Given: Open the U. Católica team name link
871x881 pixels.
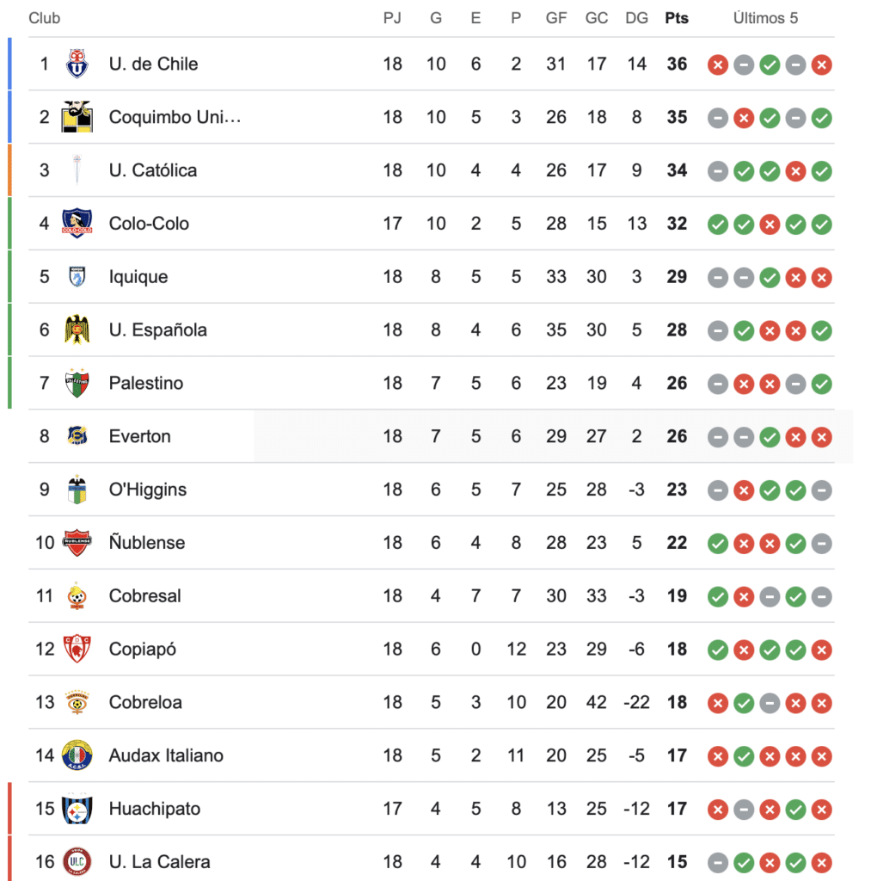Looking at the screenshot, I should point(152,170).
